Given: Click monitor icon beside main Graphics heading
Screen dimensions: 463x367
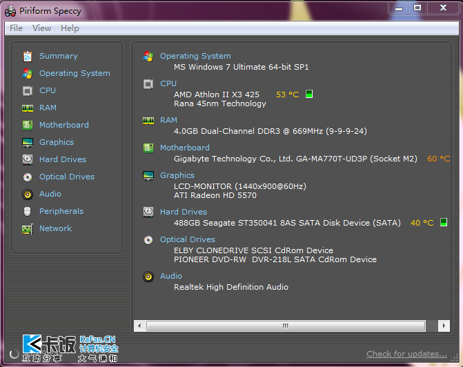Looking at the screenshot, I should tap(148, 176).
